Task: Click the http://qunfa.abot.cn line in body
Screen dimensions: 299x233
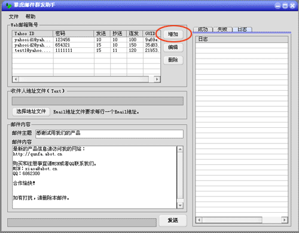Action: coord(38,154)
